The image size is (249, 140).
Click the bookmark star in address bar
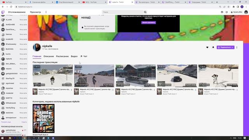[228, 7]
